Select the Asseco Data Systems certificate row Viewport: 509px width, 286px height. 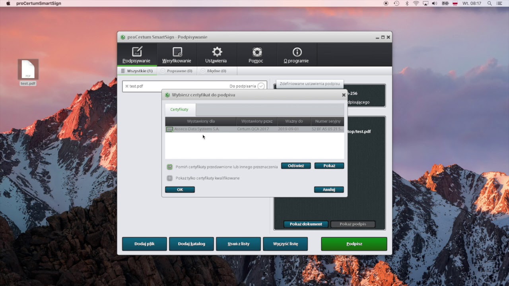coord(254,129)
